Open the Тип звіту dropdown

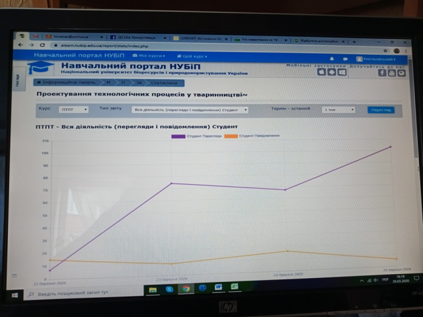(190, 110)
